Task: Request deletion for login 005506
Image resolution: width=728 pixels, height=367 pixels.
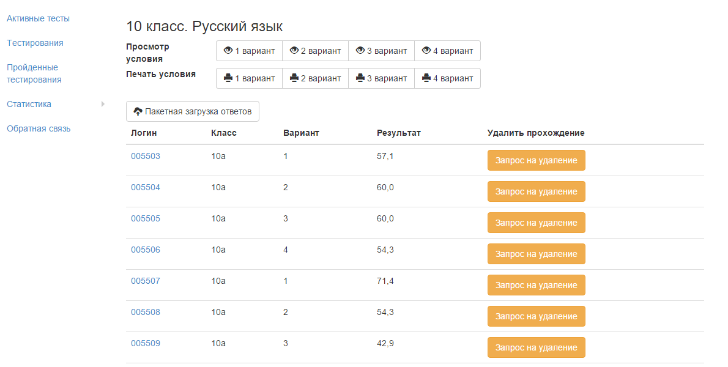Action: coord(536,254)
